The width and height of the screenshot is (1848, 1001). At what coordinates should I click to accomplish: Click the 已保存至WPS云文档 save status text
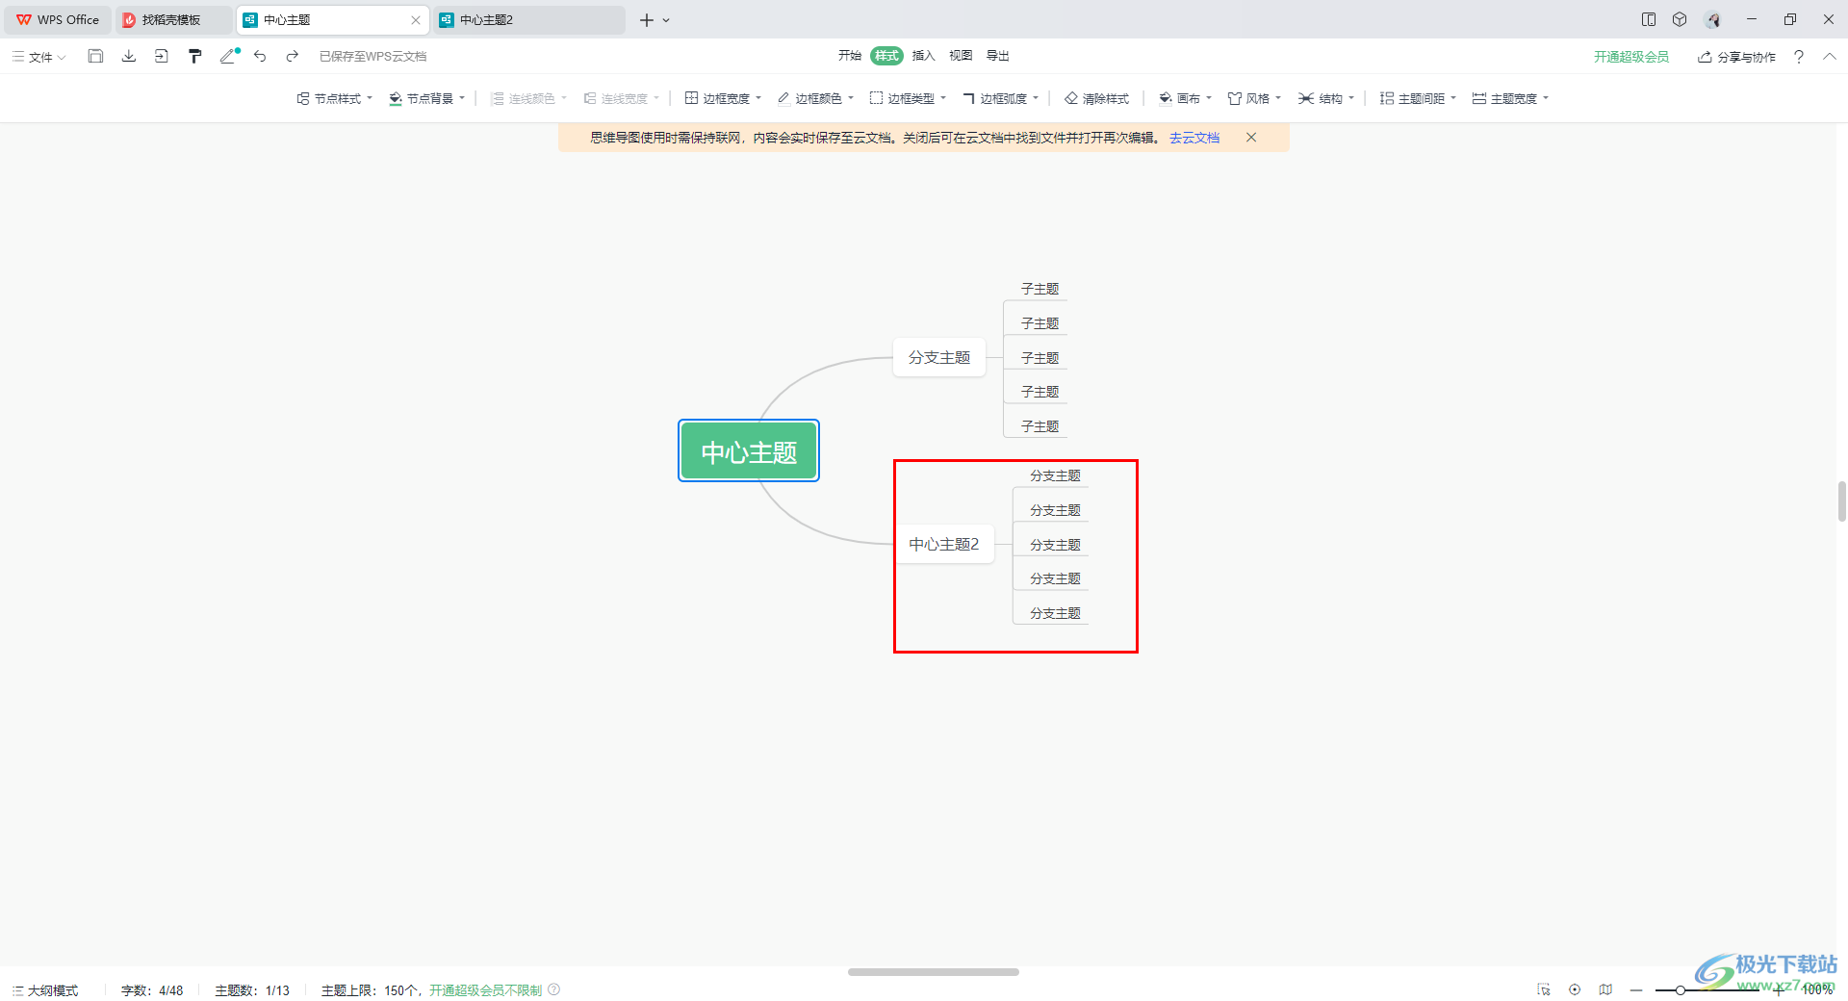373,57
